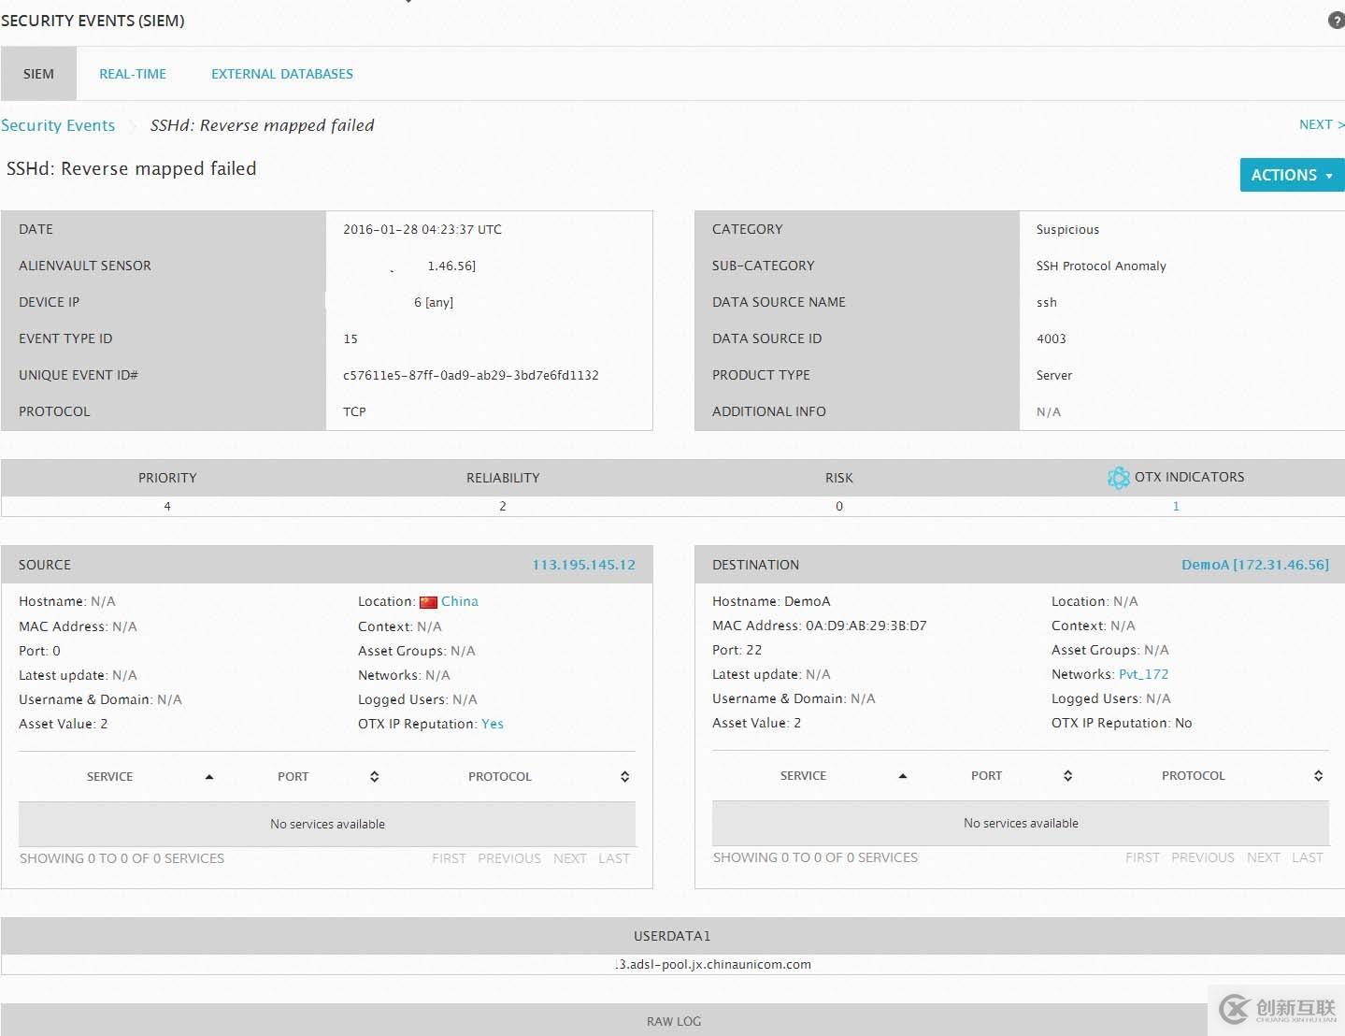Viewport: 1345px width, 1036px height.
Task: Click the Suspicious category value
Action: 1067,229
